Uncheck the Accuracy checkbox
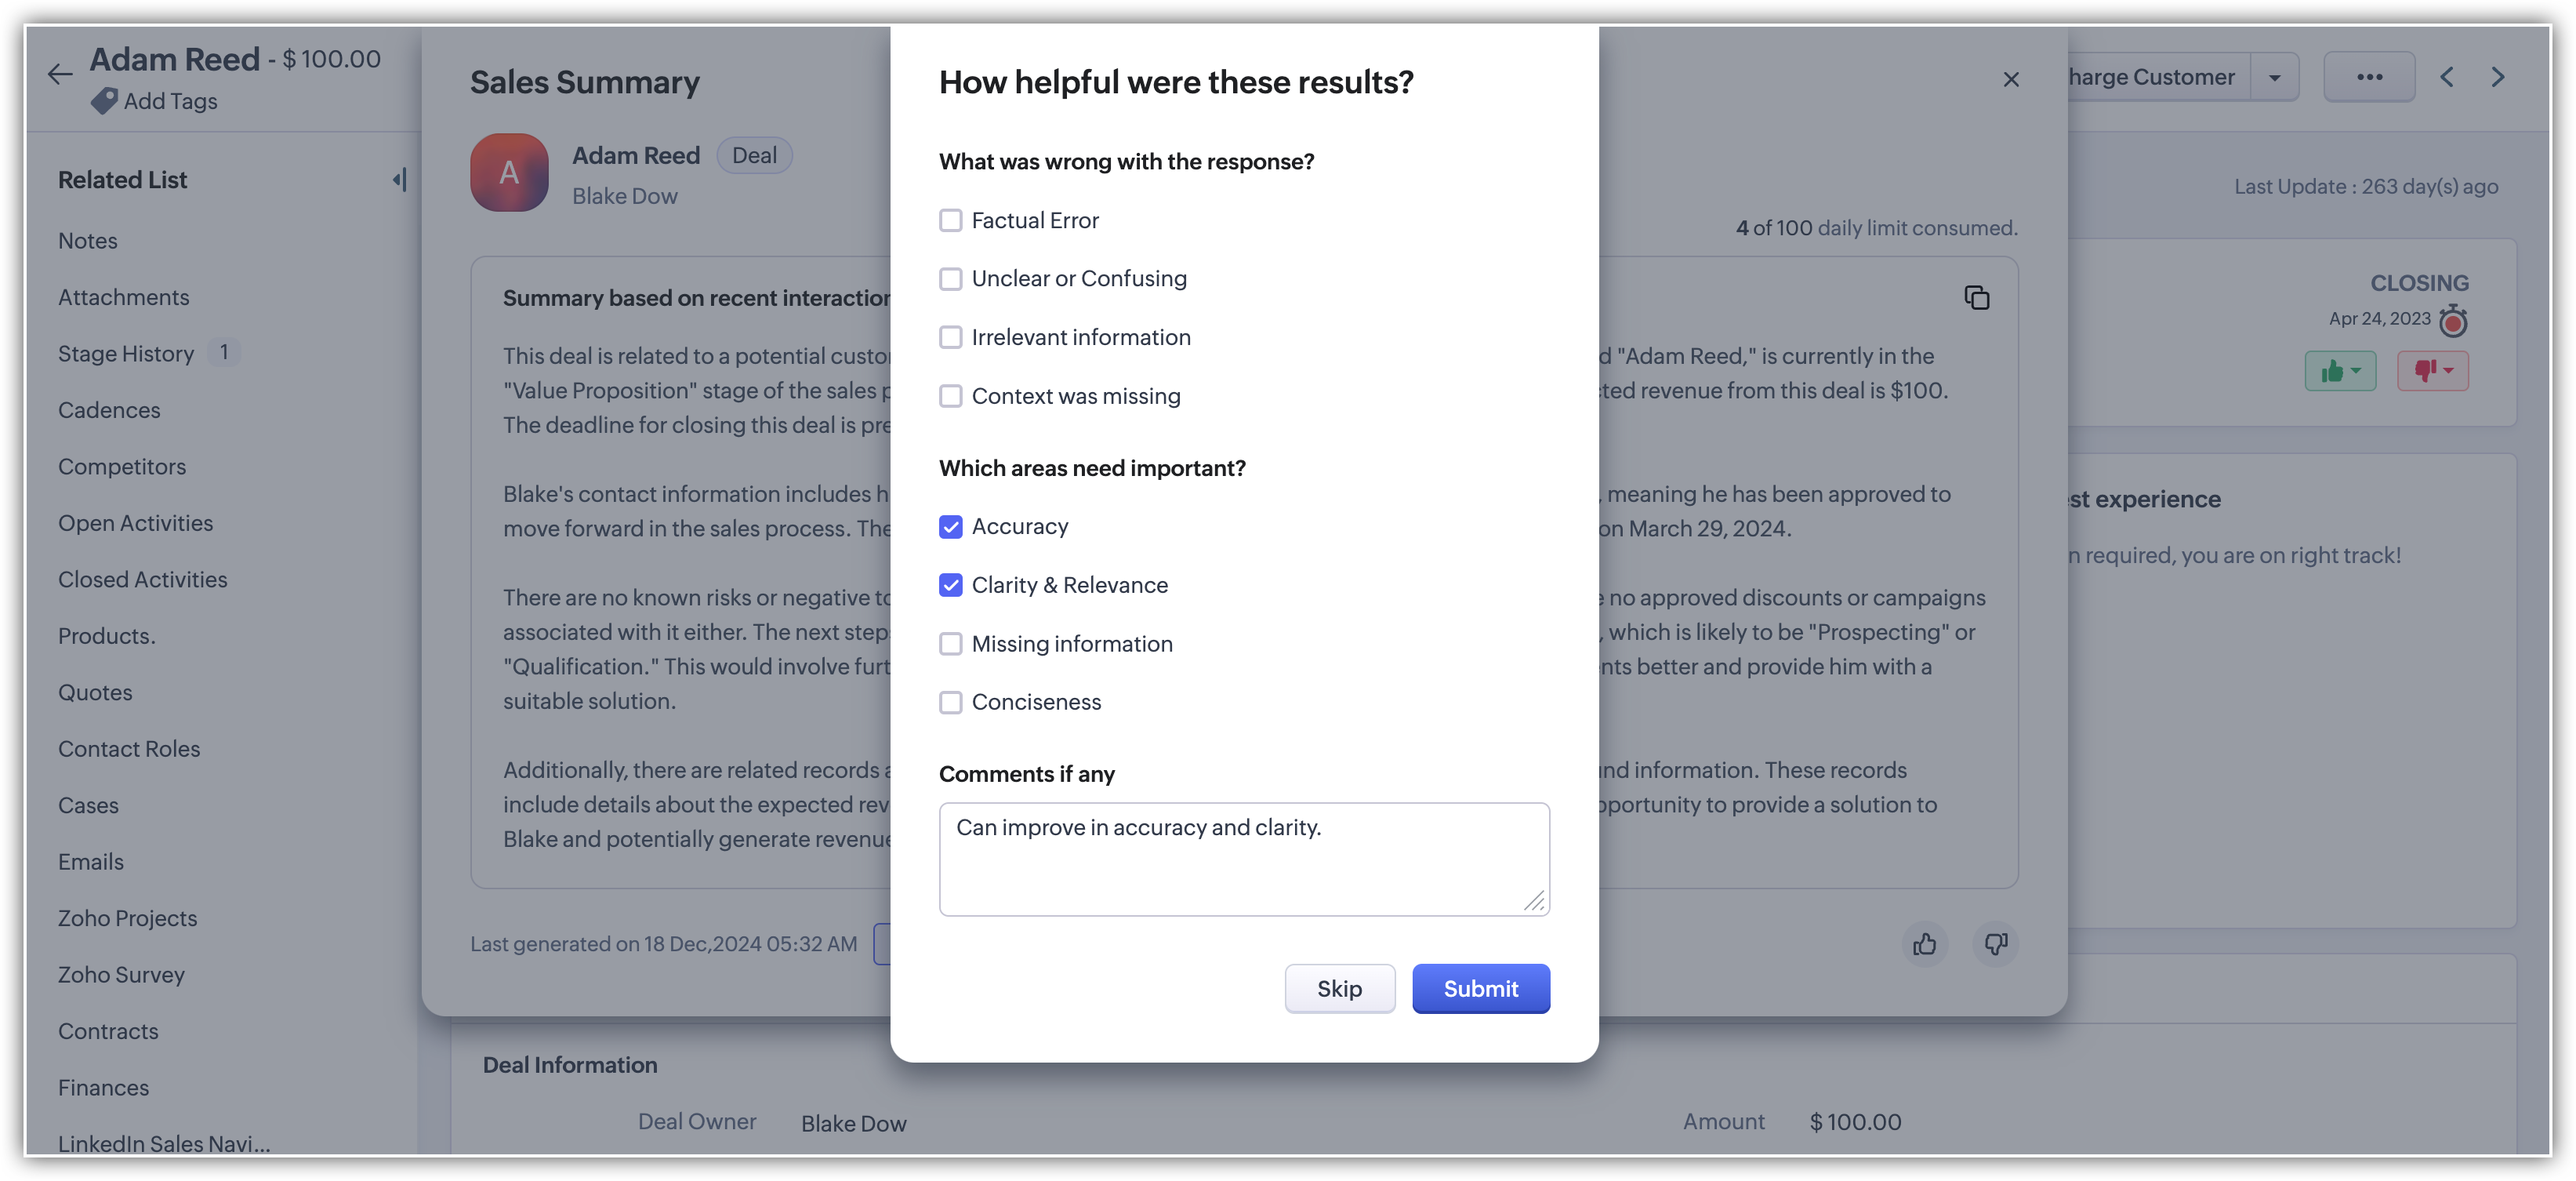The image size is (2576, 1181). click(x=950, y=527)
